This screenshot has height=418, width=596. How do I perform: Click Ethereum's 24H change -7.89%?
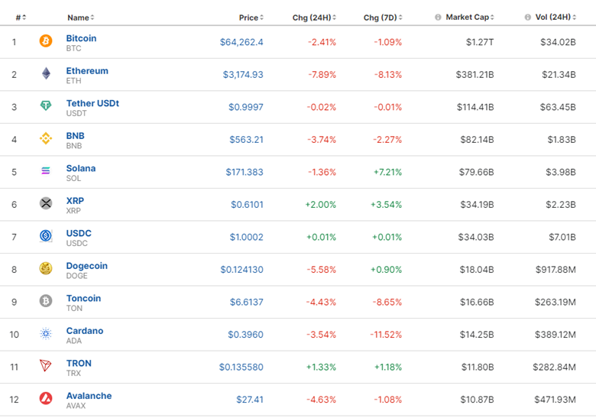[322, 74]
